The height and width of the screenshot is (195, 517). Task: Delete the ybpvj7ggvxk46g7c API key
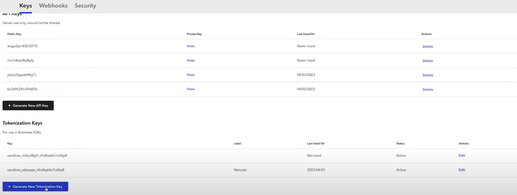coord(428,75)
